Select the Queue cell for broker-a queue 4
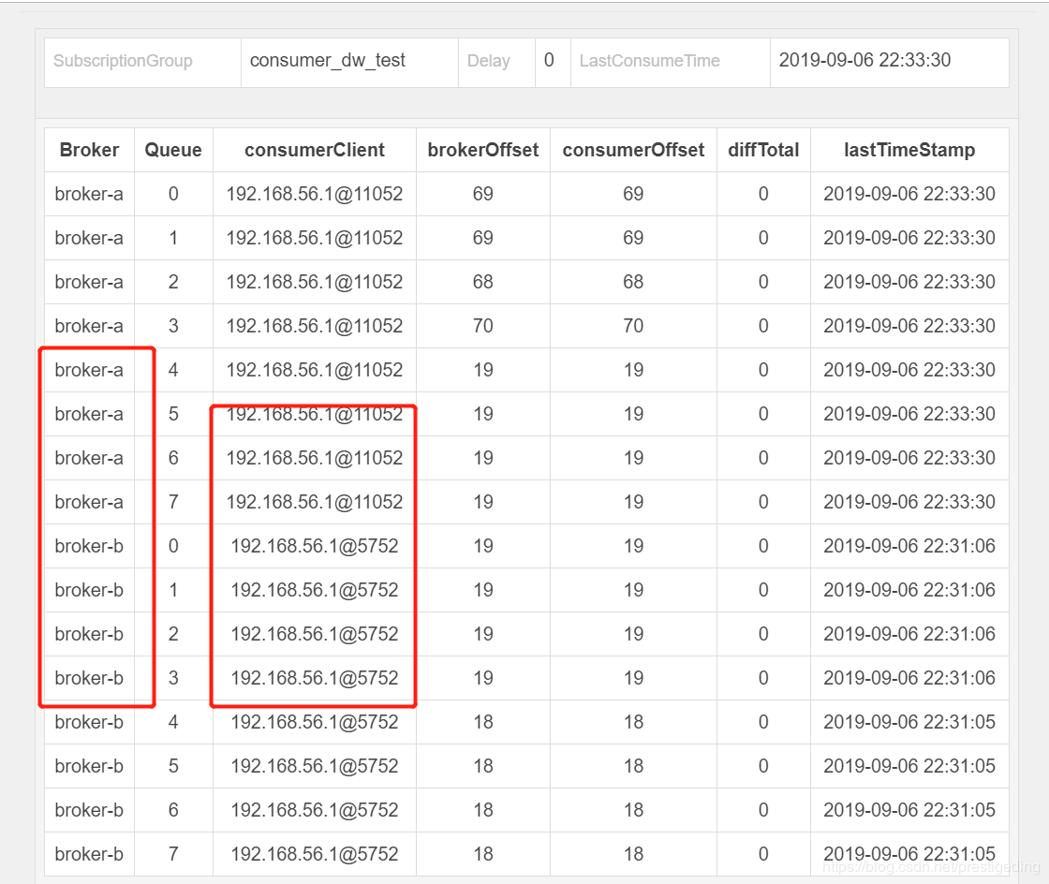The width and height of the screenshot is (1049, 884). tap(173, 370)
